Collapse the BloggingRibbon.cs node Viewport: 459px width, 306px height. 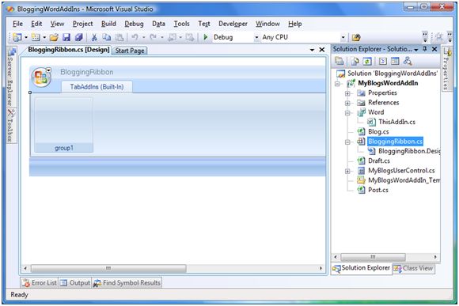(347, 142)
